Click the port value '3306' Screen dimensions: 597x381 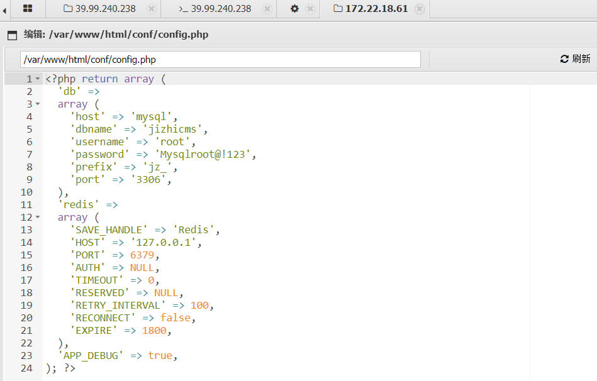pyautogui.click(x=148, y=179)
